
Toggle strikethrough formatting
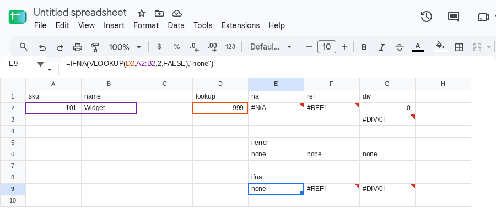400,47
